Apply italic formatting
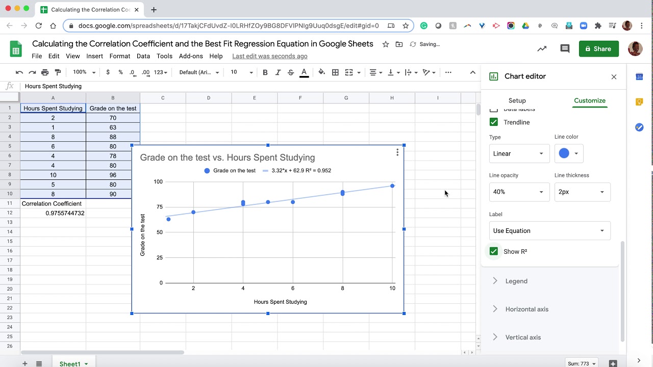653x367 pixels. (278, 72)
